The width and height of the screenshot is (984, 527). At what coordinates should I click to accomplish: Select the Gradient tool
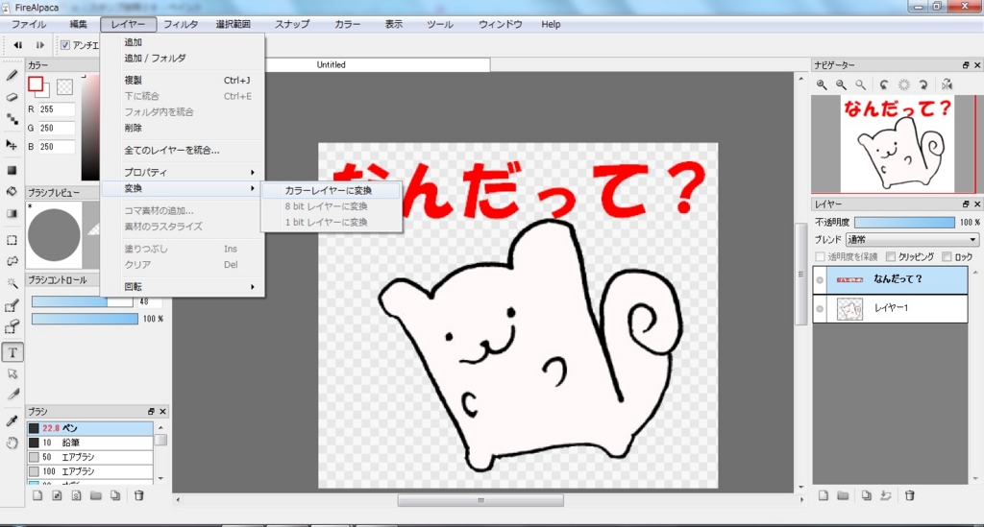click(12, 214)
